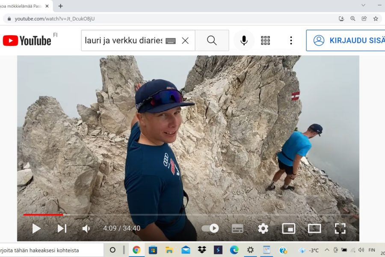The height and width of the screenshot is (257, 385).
Task: Turn on video subtitles
Action: (x=237, y=228)
